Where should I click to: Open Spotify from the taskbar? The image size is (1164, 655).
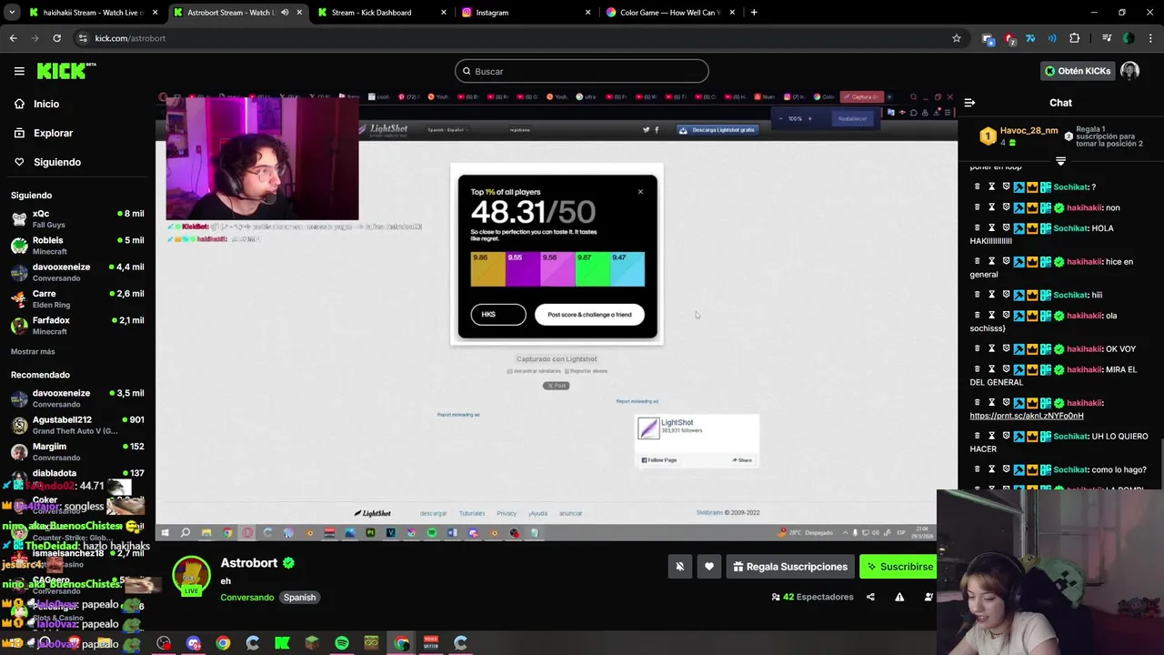341,643
